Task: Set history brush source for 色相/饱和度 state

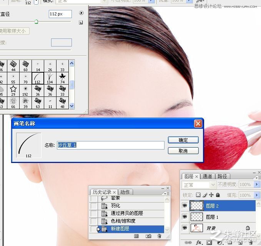Action: 93,221
